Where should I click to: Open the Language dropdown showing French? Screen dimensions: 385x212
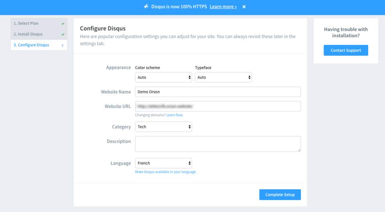coord(164,163)
